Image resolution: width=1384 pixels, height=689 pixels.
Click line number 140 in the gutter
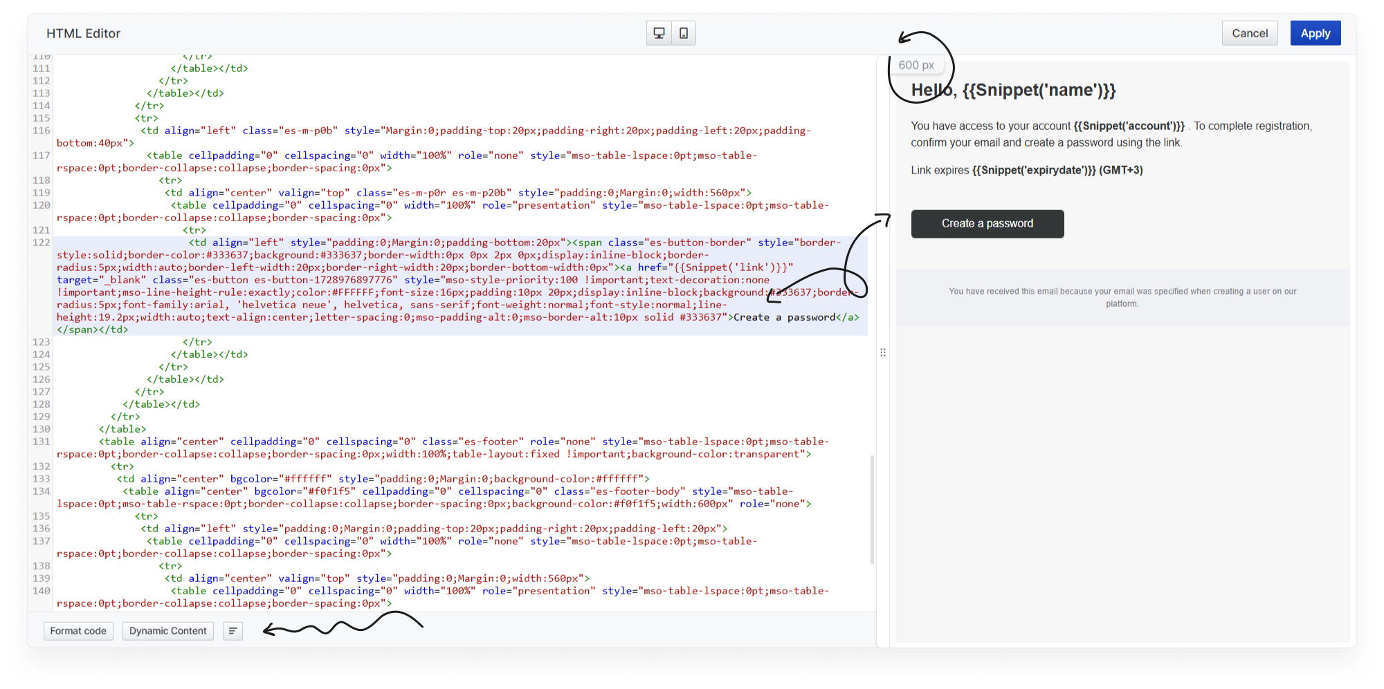pyautogui.click(x=42, y=591)
